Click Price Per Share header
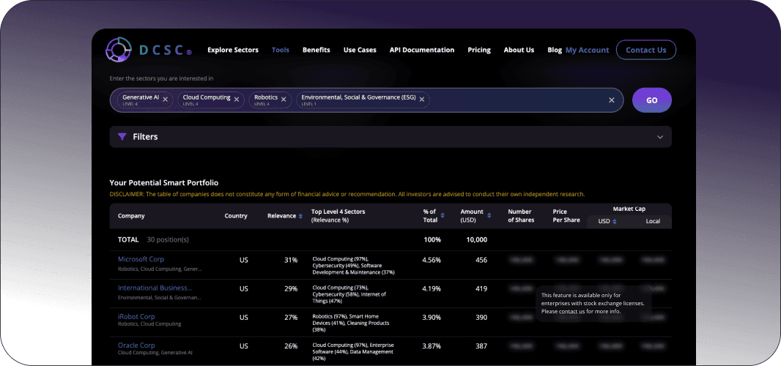 566,216
